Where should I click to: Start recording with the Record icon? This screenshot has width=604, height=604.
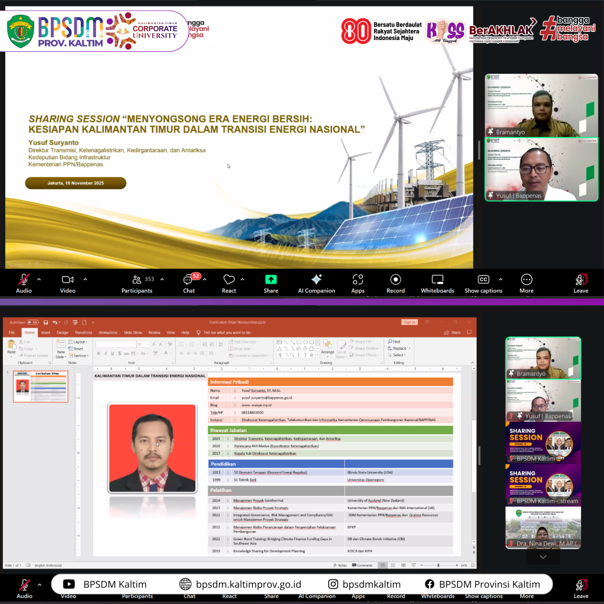pyautogui.click(x=395, y=280)
